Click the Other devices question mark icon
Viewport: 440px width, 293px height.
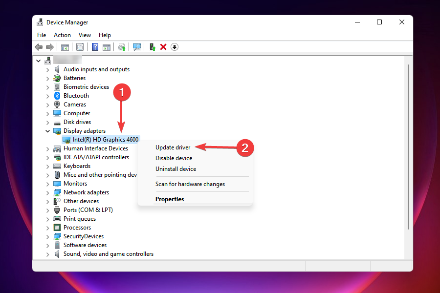(x=57, y=201)
